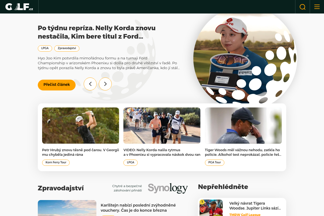Open LPGA tag under Nelly Korda video

[x=130, y=163]
